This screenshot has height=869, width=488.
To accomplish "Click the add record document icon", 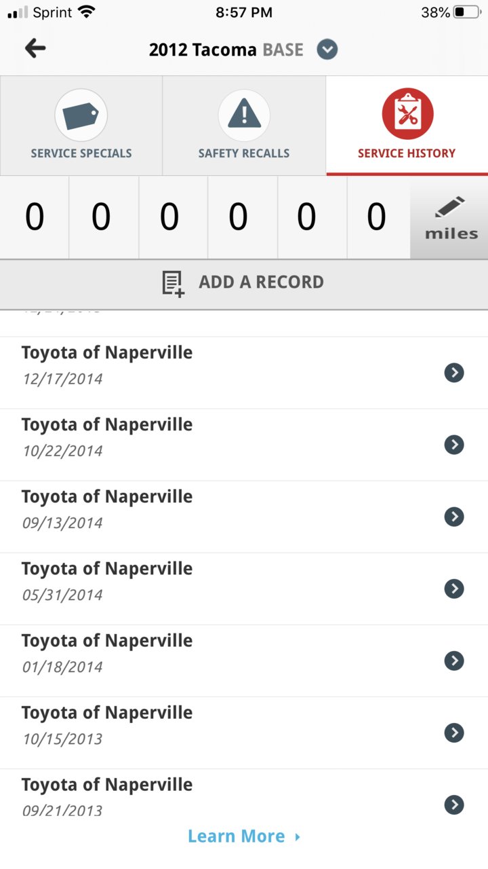I will click(x=173, y=283).
